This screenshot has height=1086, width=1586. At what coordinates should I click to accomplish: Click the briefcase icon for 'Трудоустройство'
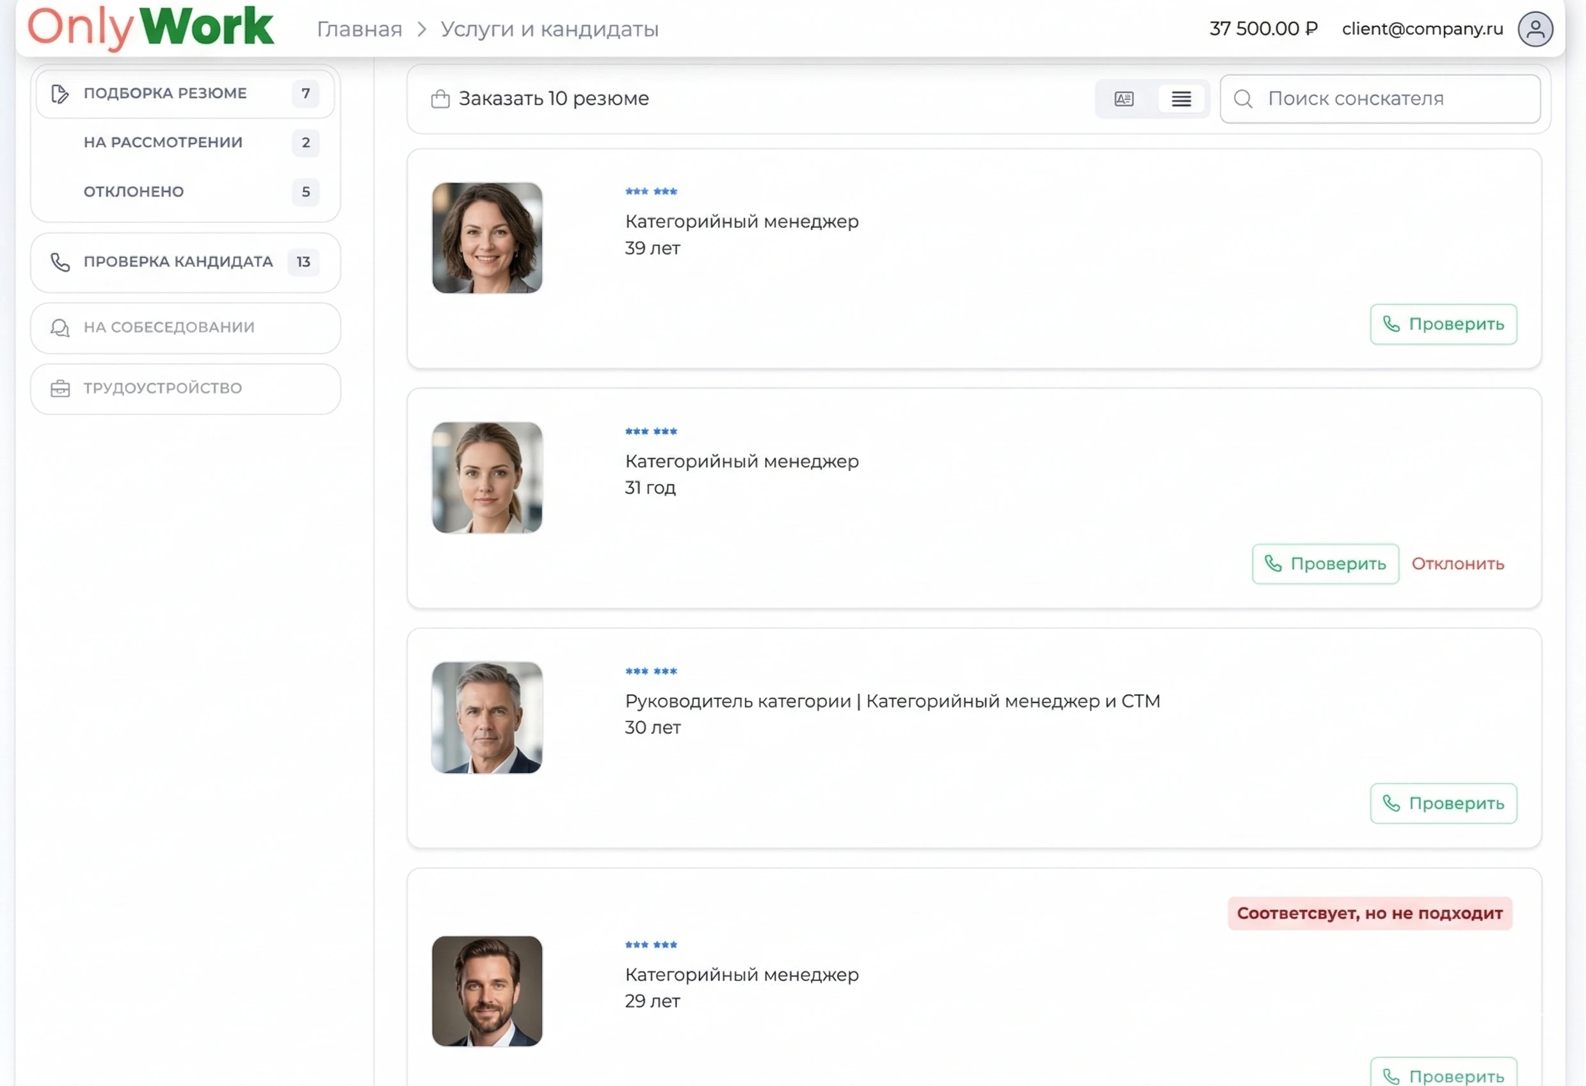tap(60, 389)
